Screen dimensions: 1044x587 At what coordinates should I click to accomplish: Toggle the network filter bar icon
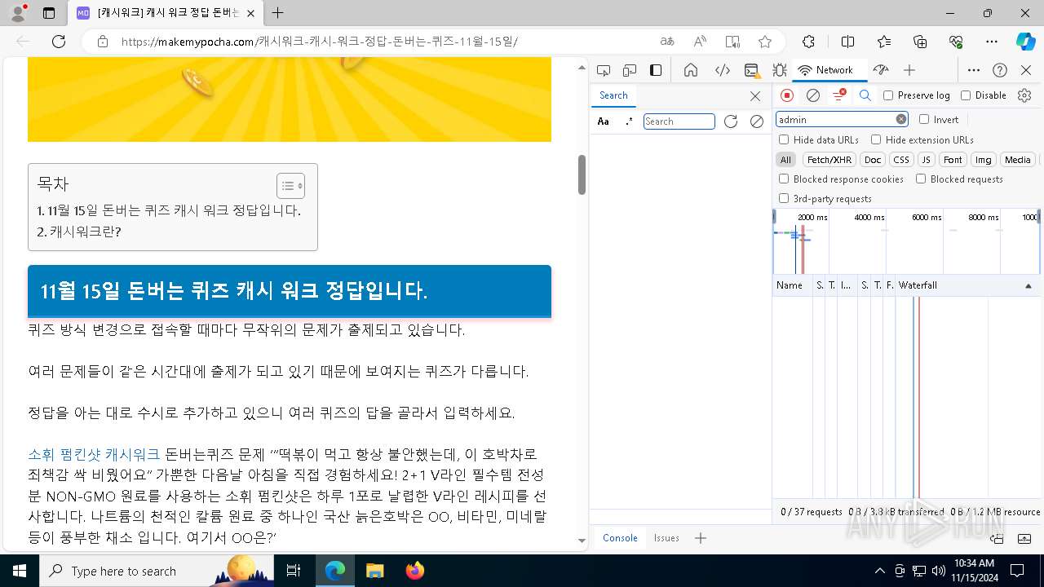coord(838,95)
